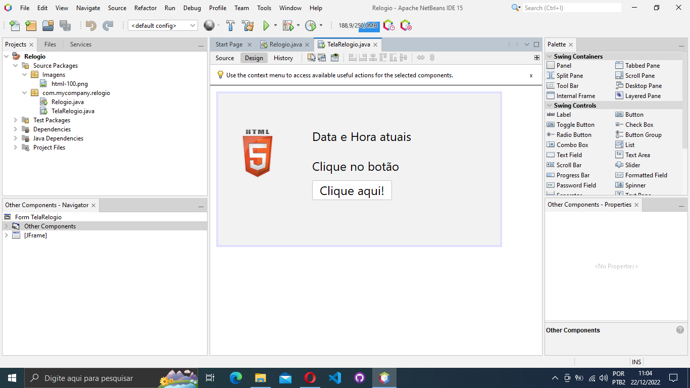Click the IDE search box

(571, 8)
